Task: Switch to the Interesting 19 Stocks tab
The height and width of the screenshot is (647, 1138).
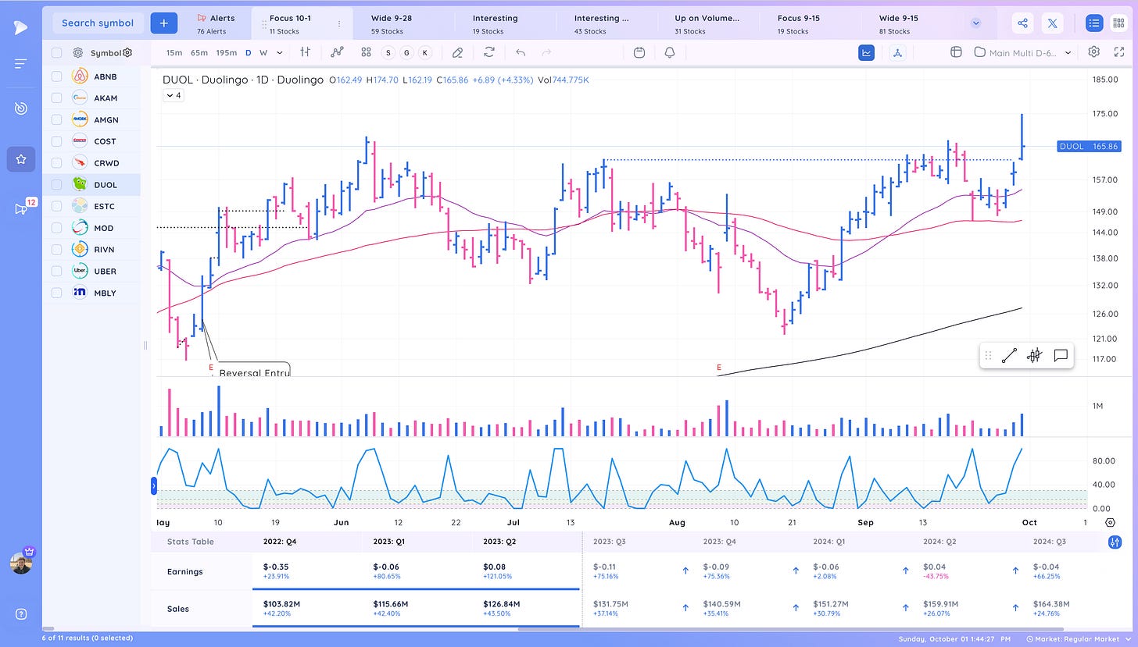Action: [x=506, y=23]
